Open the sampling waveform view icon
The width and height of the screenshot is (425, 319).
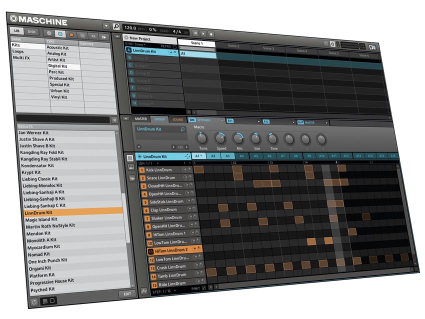click(132, 178)
